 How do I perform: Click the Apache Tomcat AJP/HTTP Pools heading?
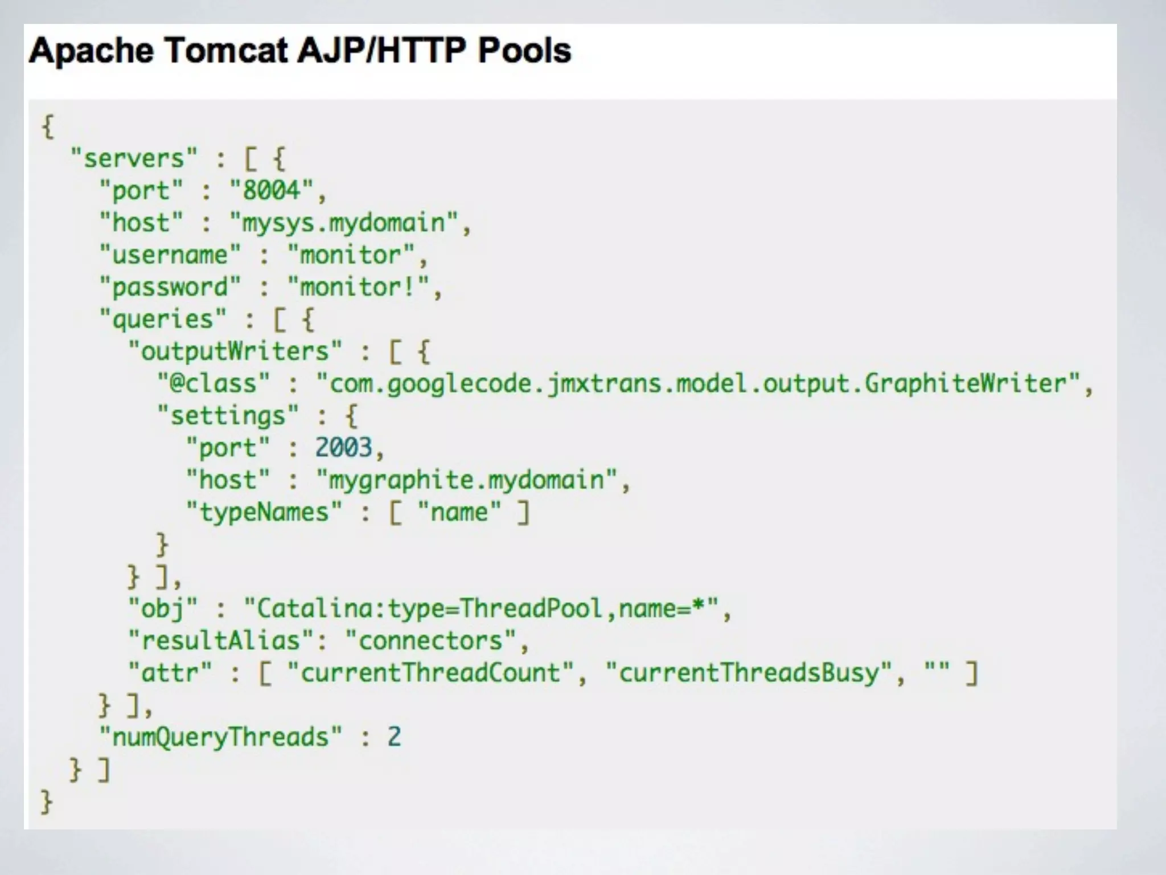click(299, 51)
